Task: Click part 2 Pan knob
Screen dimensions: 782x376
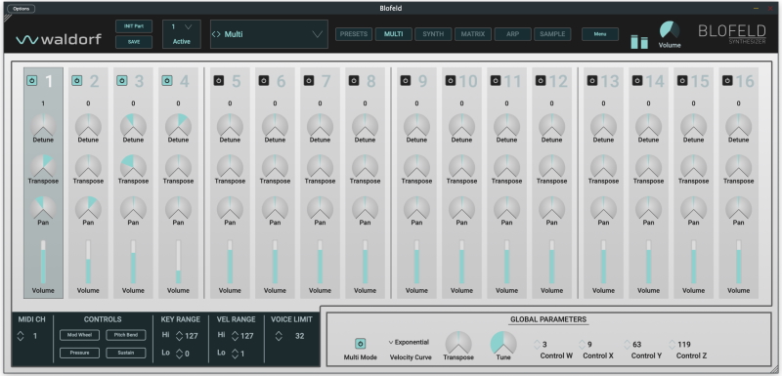Action: point(88,208)
